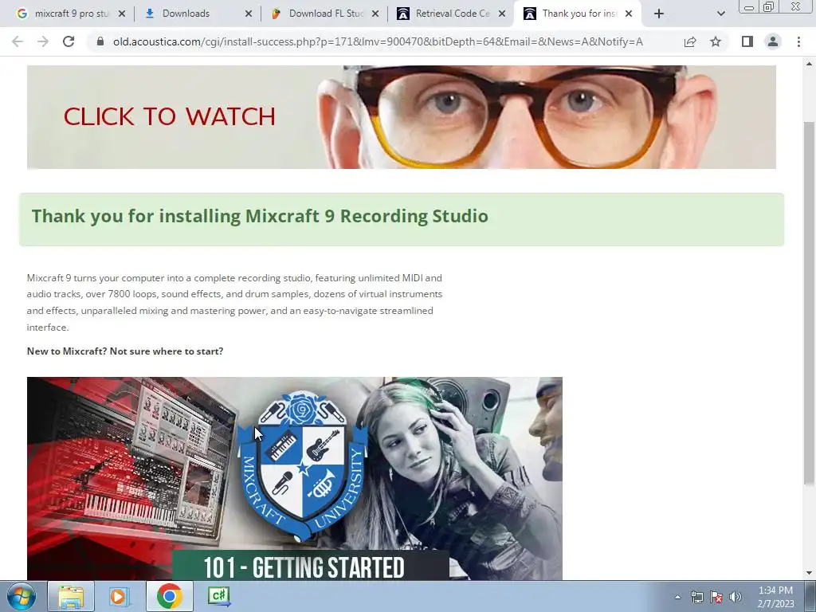Click the volume speaker tray icon
The width and height of the screenshot is (816, 612).
point(736,597)
